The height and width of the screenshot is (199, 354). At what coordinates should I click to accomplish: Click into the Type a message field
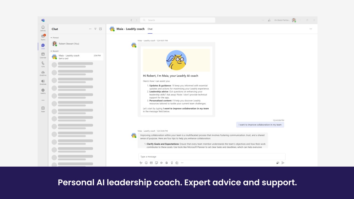(x=212, y=157)
